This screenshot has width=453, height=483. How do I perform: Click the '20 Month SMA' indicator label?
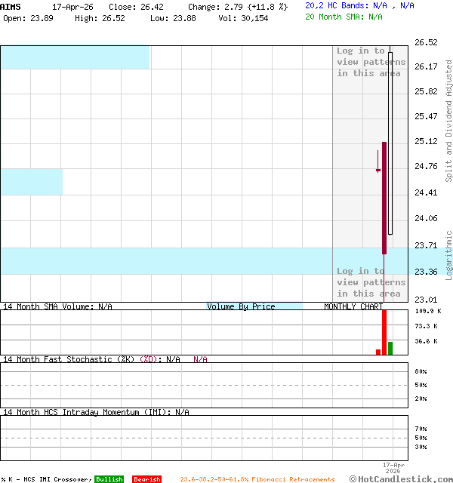(336, 17)
